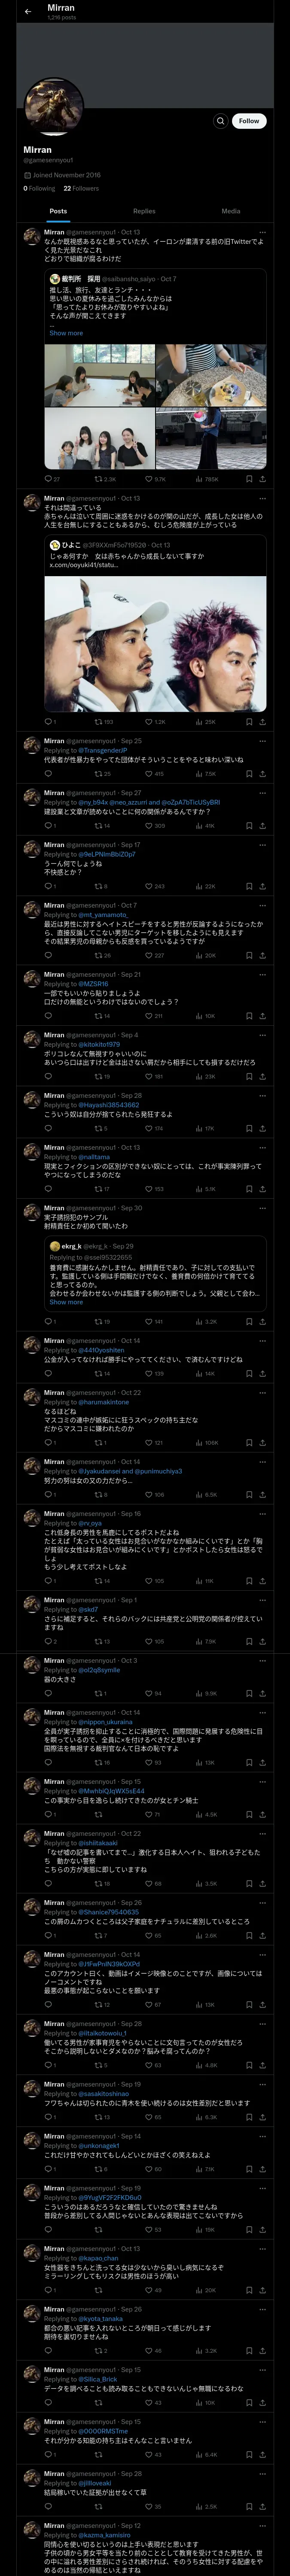
Task: Expand Show more in quoted 裁判所 採用 post
Action: click(66, 333)
